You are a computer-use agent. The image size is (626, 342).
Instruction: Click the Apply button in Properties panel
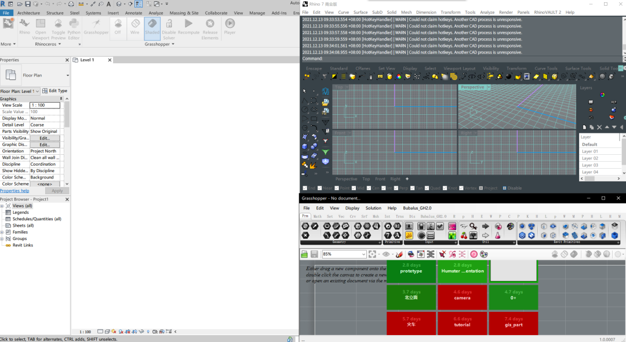coord(57,191)
